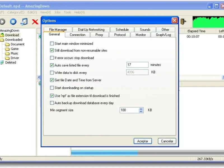The image size is (224, 168).
Task: Close the Options dialog with X
Action: pyautogui.click(x=174, y=20)
